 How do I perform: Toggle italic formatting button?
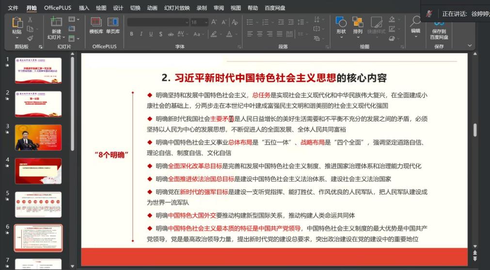tap(141, 34)
